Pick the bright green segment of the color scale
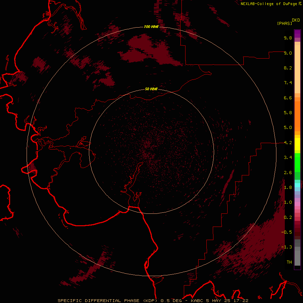Image resolution: width=303 pixels, height=303 pixels. [x=297, y=163]
